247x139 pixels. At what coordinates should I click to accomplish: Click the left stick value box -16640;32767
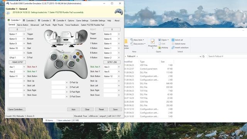coord(17,62)
